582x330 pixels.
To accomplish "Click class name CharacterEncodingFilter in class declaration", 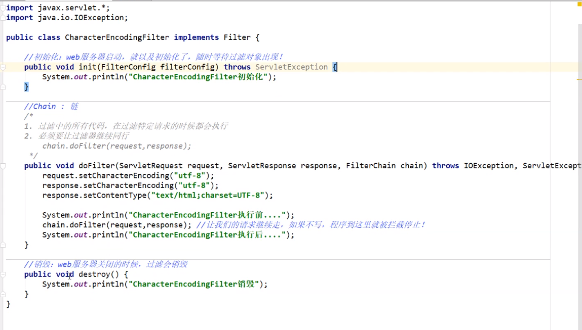I will (x=117, y=37).
